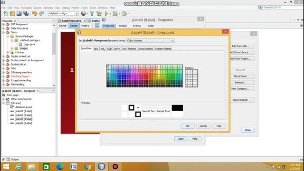Expand the Libraries node

coord(8,52)
